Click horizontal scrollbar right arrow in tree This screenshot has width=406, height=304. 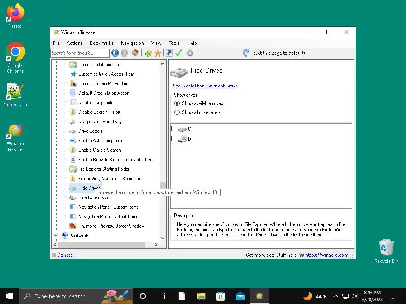pyautogui.click(x=156, y=245)
